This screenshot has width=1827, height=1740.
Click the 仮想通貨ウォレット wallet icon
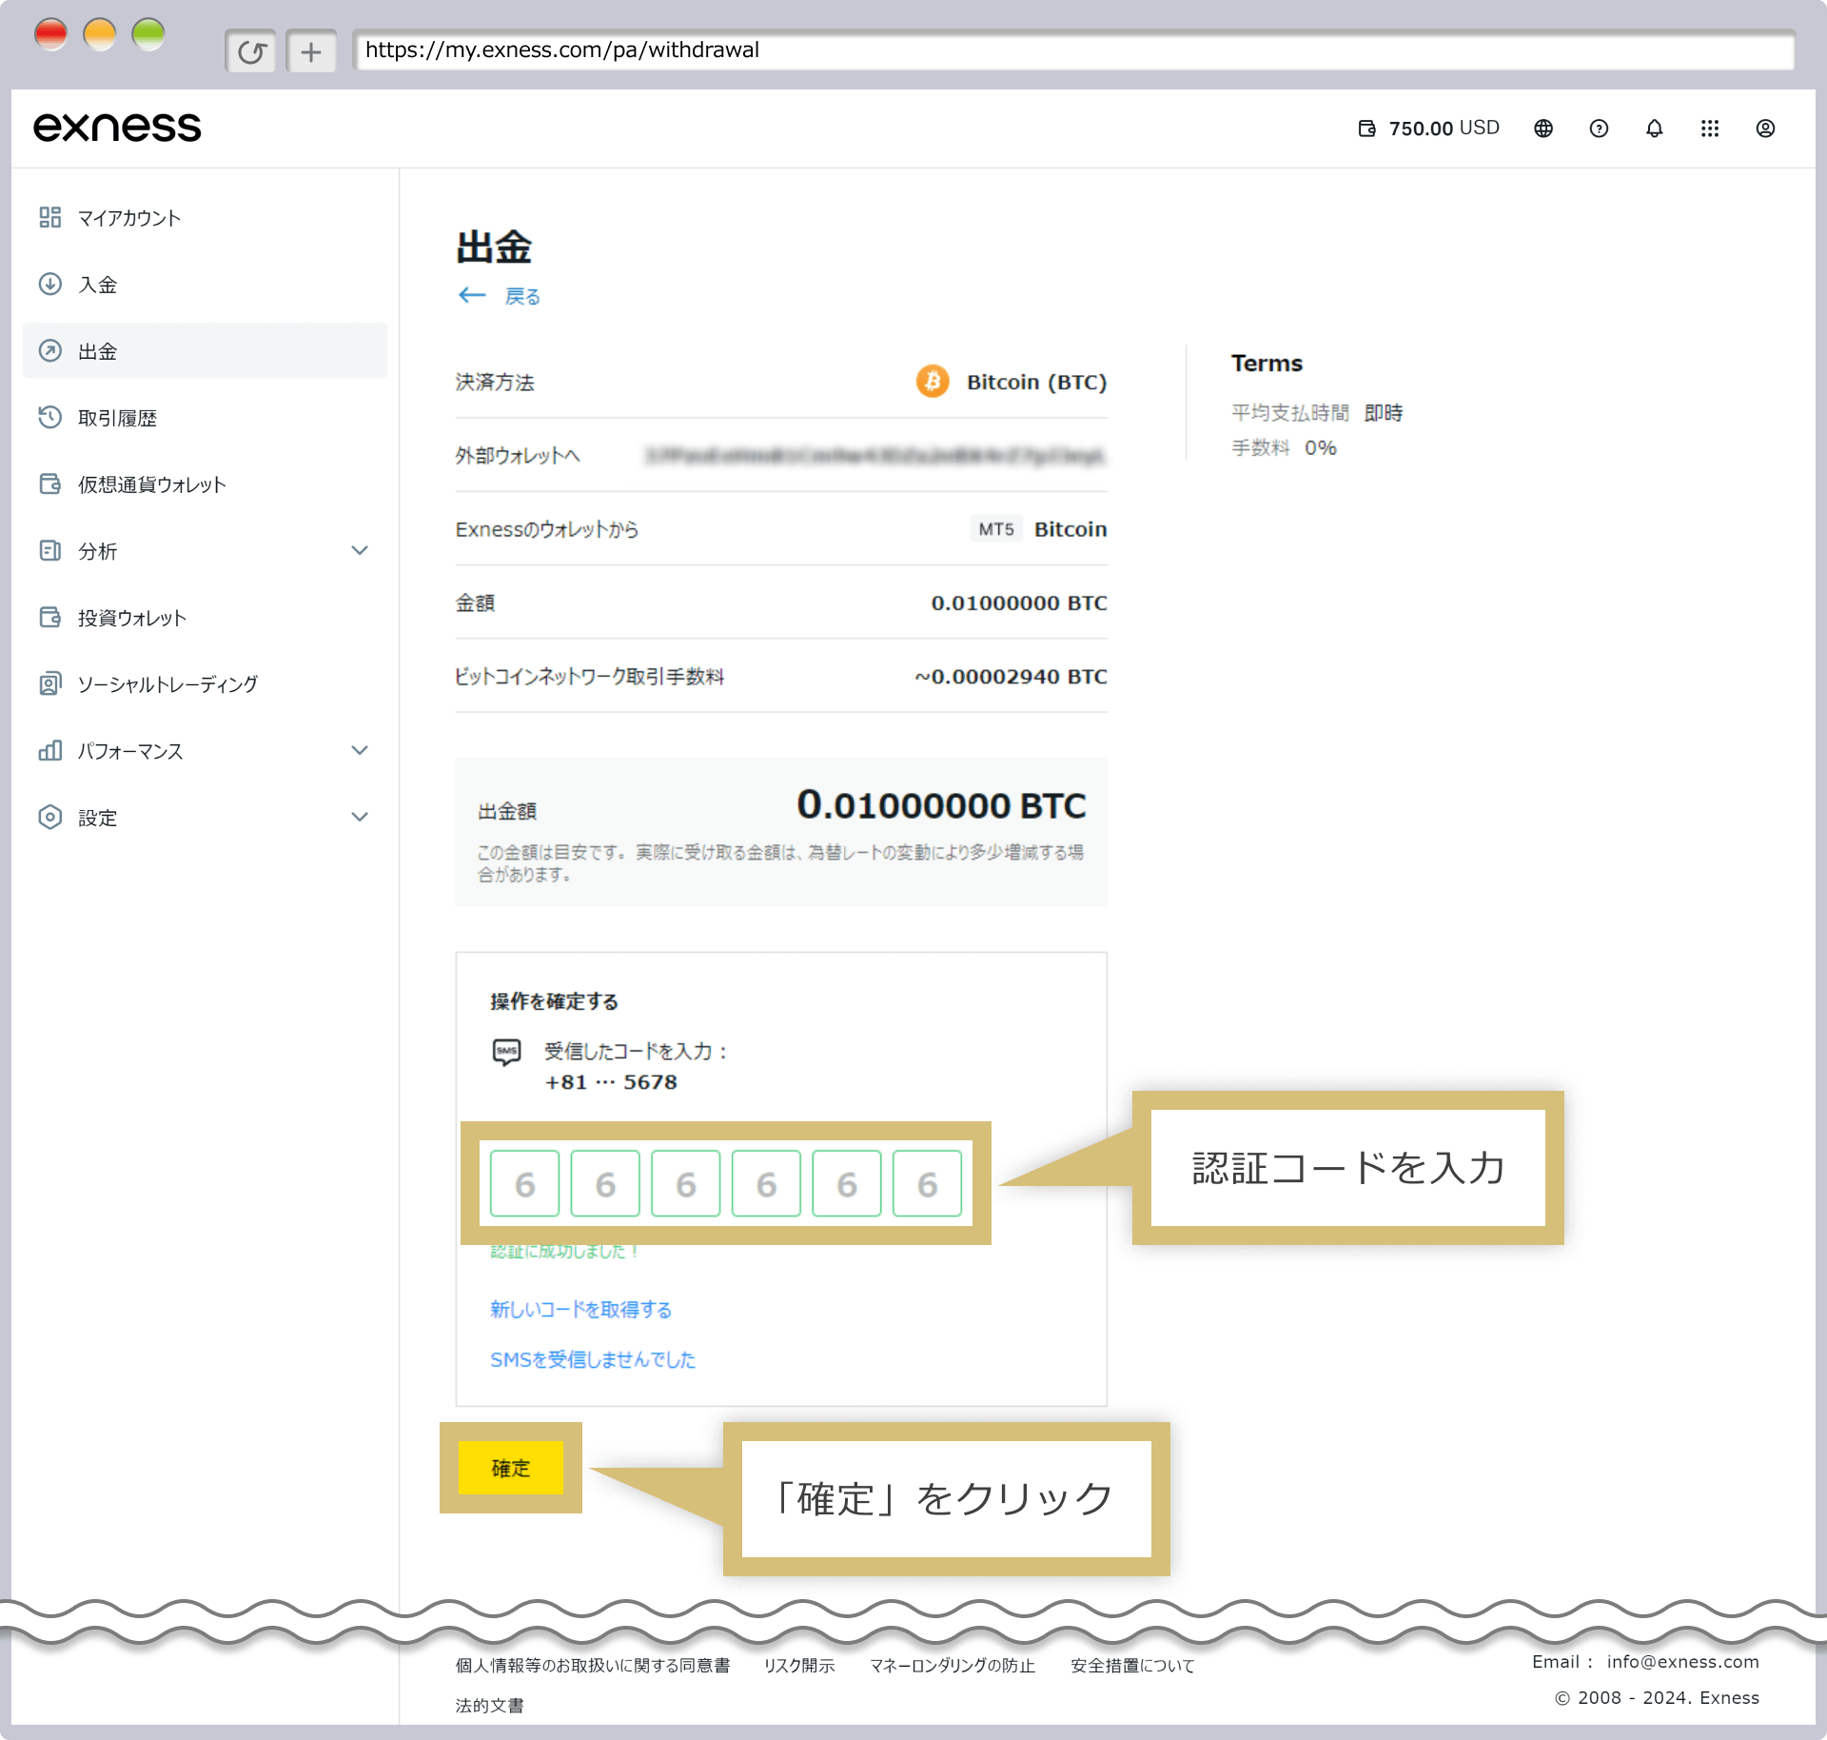50,484
